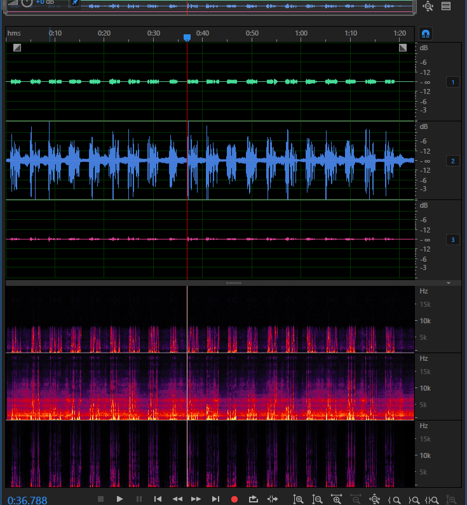Start recording with the red Record button

tap(234, 499)
